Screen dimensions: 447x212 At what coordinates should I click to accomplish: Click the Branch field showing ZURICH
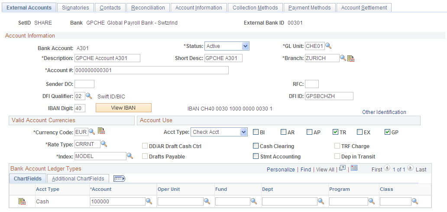point(322,58)
